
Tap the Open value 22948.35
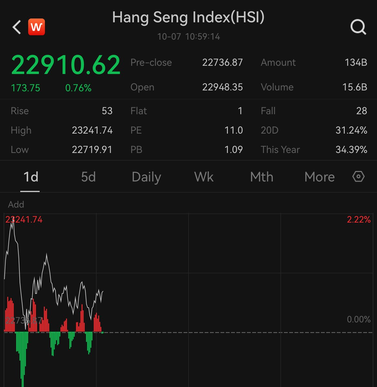223,87
